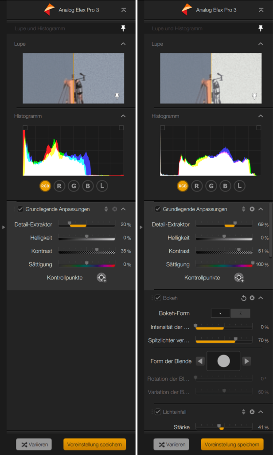Collapse the Histogramm section in left panel

click(123, 116)
